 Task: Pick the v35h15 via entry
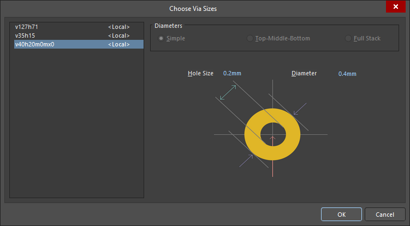point(26,35)
